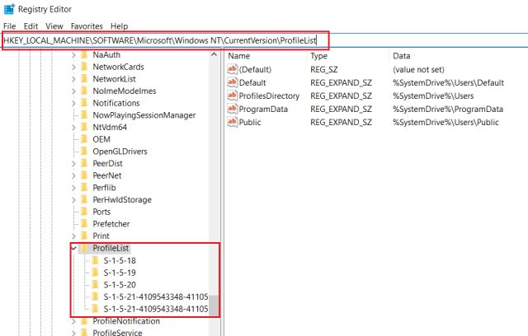Select the string icon next to ProgramData value
The width and height of the screenshot is (528, 336).
[232, 110]
